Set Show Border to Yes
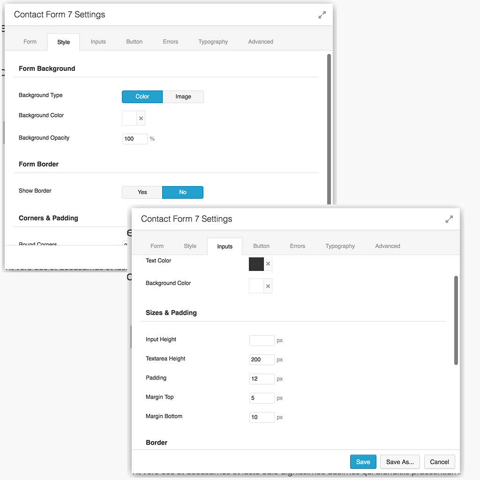Viewport: 480px width, 480px height. pyautogui.click(x=142, y=192)
